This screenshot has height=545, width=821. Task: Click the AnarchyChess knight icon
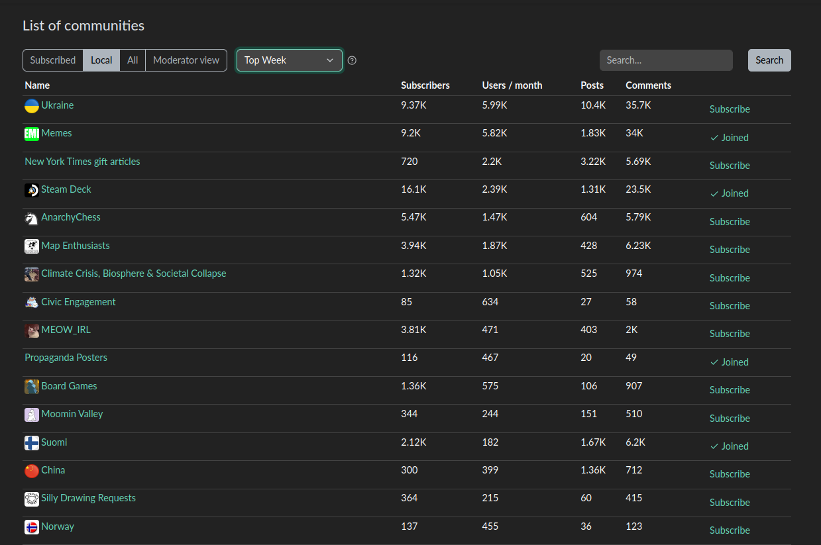point(32,218)
